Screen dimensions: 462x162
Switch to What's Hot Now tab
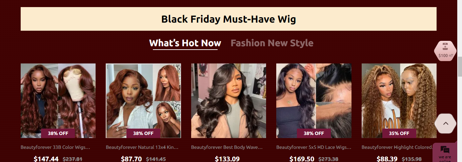185,43
